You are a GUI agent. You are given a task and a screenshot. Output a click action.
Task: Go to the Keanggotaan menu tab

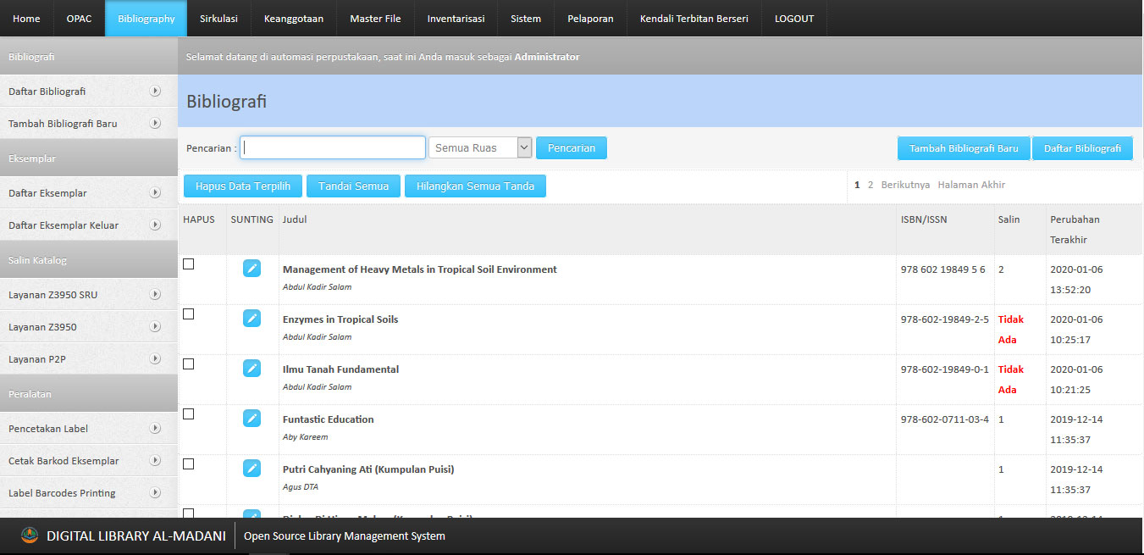pos(294,19)
